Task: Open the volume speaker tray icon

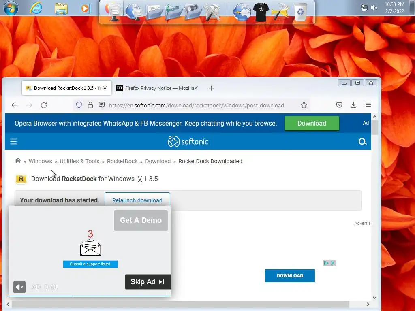Action: click(x=374, y=8)
